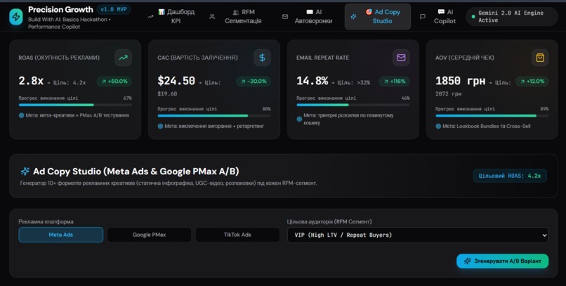Choose TikTok Ads platform option
The height and width of the screenshot is (286, 566).
[237, 235]
